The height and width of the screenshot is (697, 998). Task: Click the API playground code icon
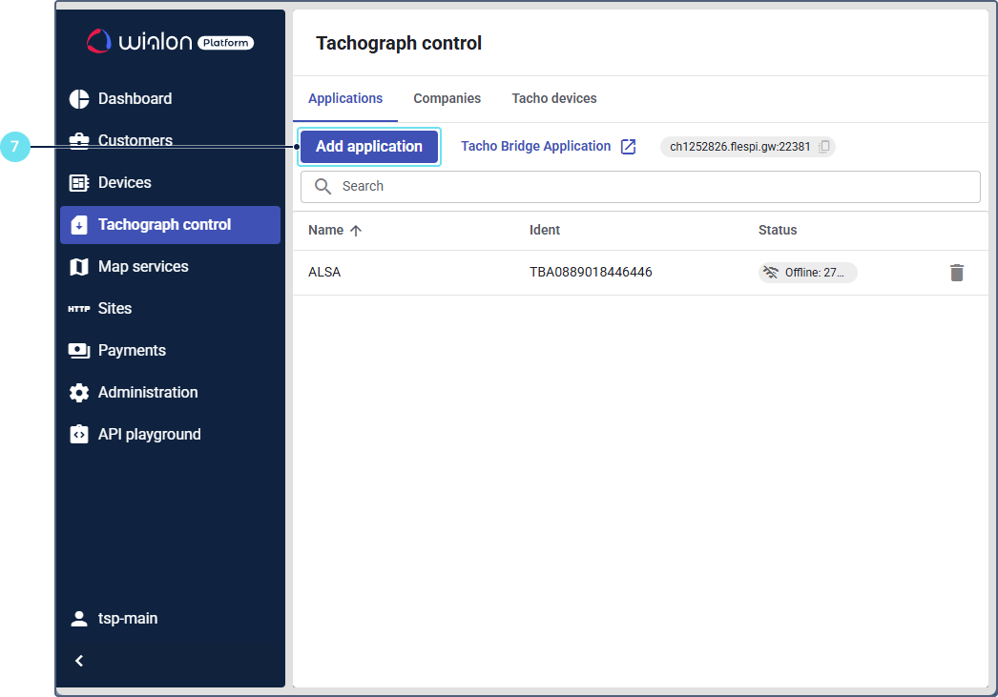tap(79, 435)
